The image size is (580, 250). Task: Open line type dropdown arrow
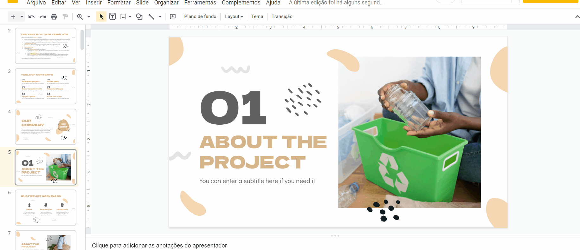[160, 16]
